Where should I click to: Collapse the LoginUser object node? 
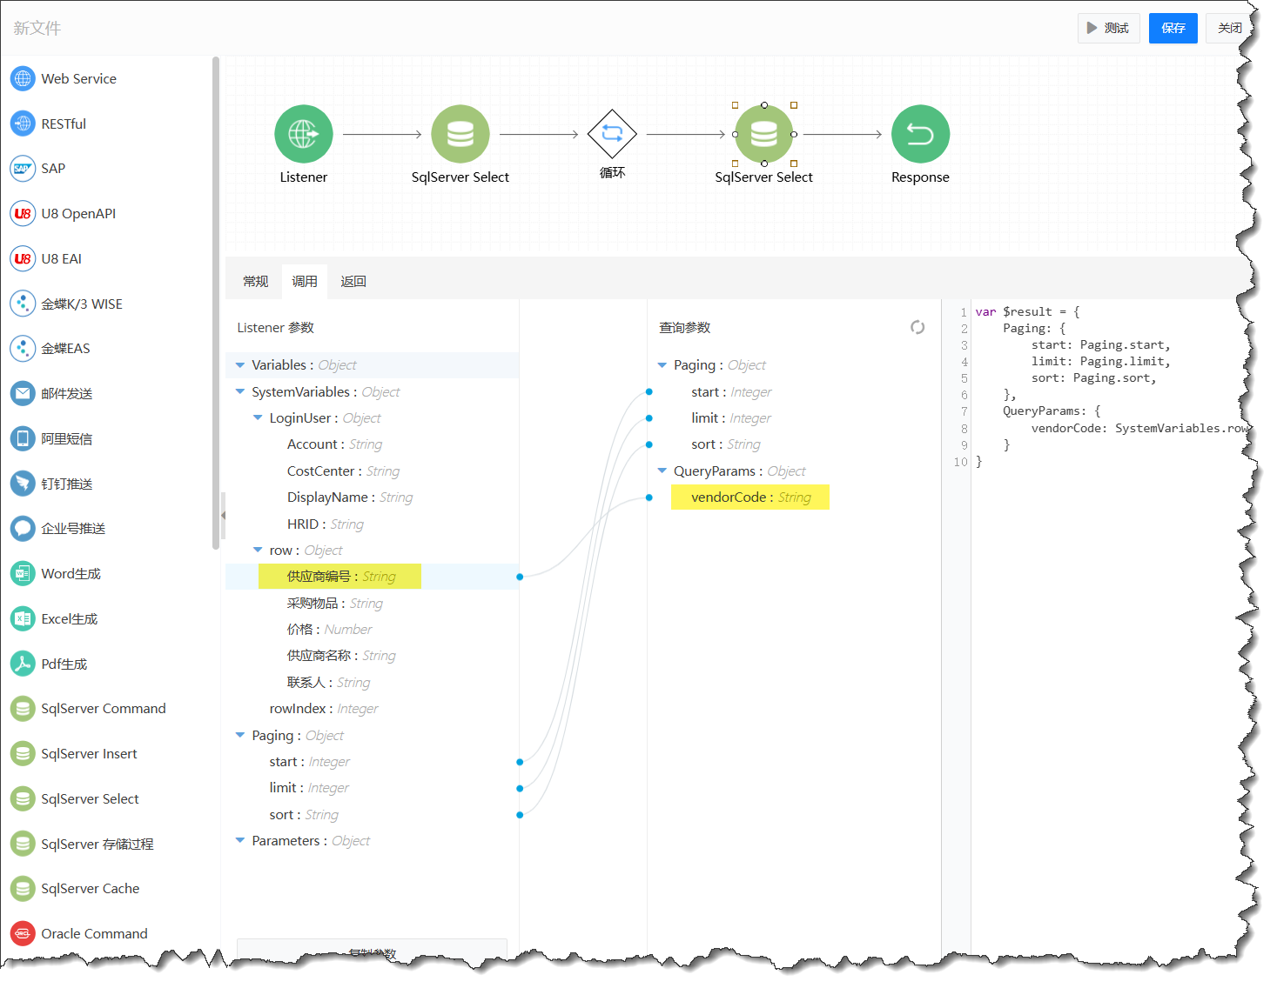tap(258, 418)
